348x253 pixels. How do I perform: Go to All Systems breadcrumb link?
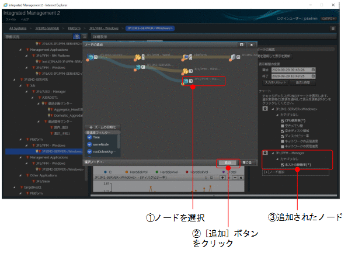[18, 29]
